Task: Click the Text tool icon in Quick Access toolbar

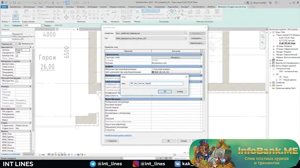Action: (x=53, y=3)
